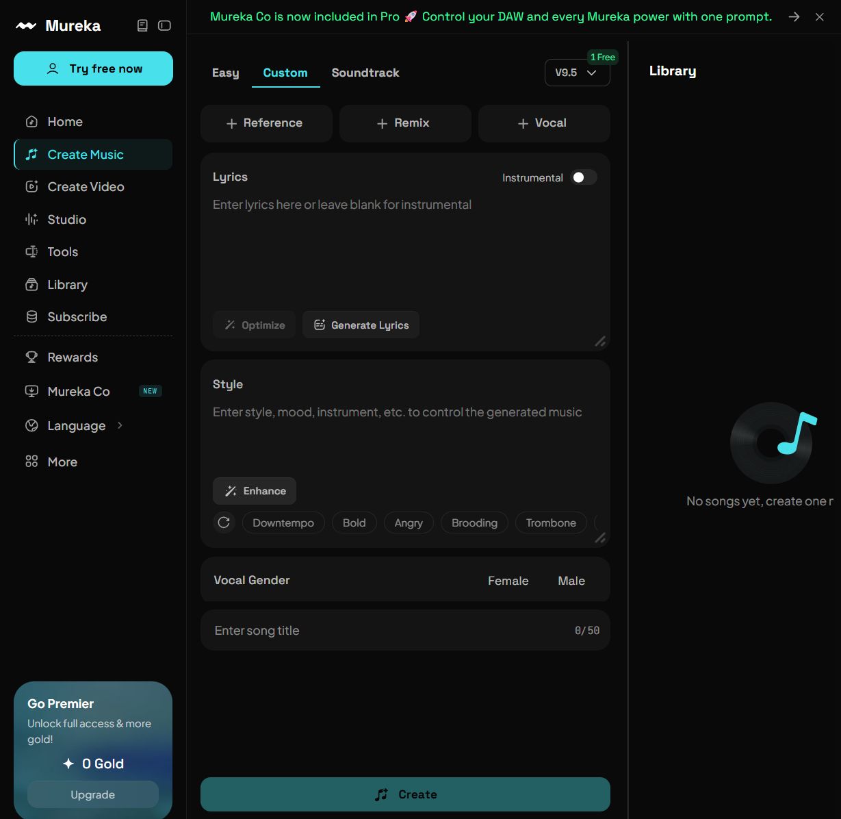Add the Angry style tag
This screenshot has height=819, width=841.
click(409, 523)
